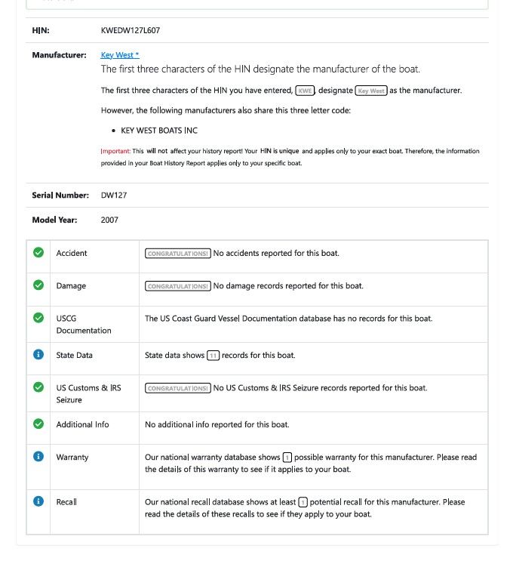513x564 pixels.
Task: Click the blue info icon beside Warranty
Action: 38,457
